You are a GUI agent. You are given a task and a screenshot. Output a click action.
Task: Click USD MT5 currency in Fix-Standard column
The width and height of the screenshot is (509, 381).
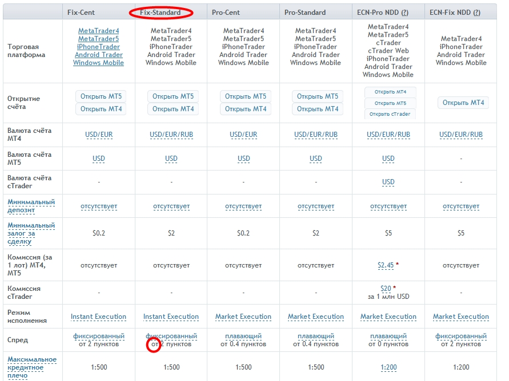click(x=171, y=159)
